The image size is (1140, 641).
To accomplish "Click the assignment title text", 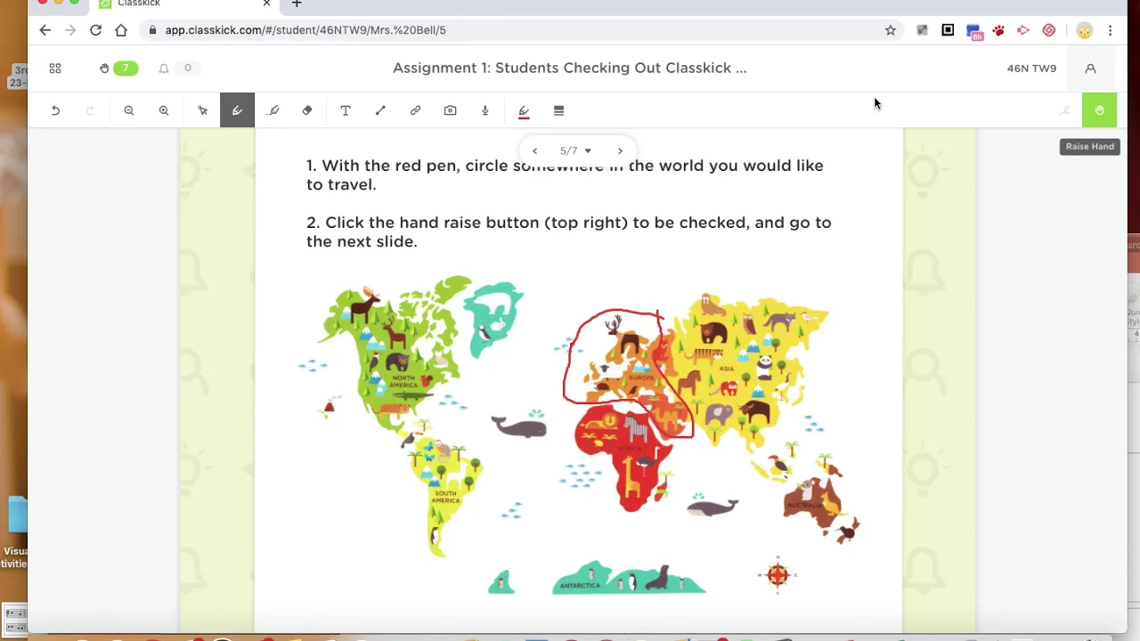I will 570,68.
